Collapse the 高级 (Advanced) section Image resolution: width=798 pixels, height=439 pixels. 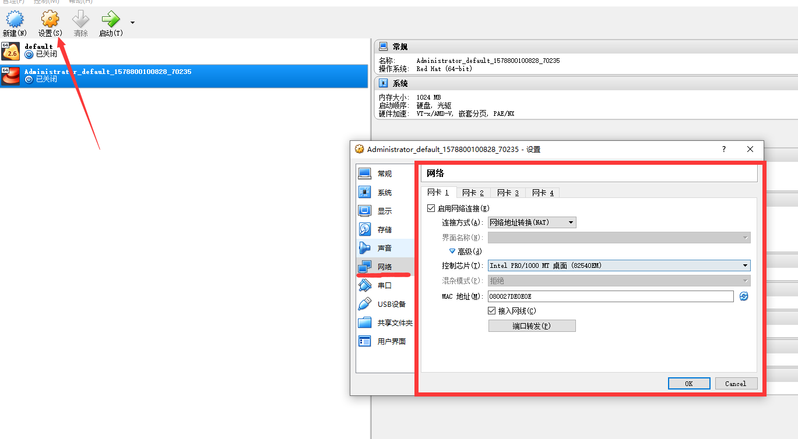click(x=452, y=252)
